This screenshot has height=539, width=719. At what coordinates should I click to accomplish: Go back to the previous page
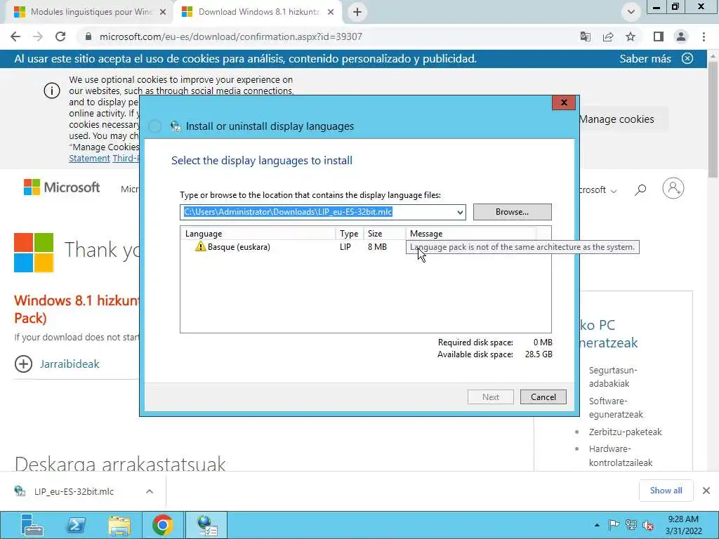(x=15, y=36)
